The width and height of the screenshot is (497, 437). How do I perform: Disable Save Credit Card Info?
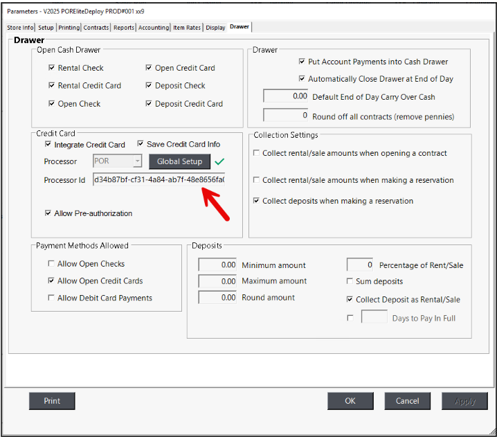tap(141, 144)
